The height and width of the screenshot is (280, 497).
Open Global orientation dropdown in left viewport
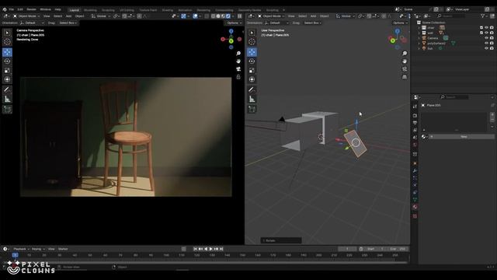101,16
